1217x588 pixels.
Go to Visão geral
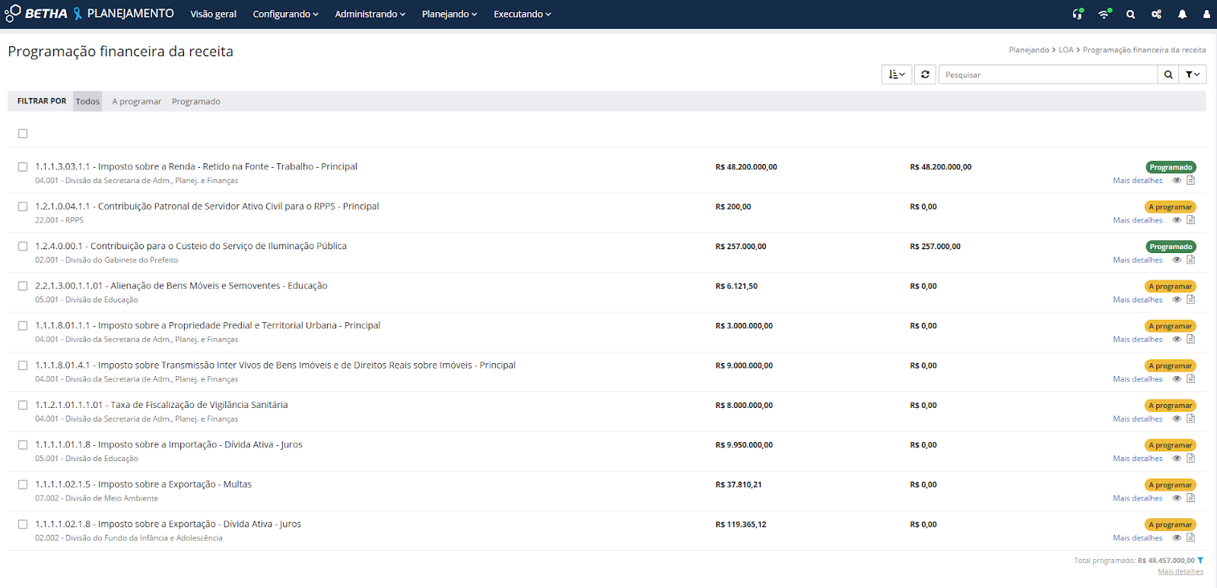click(213, 14)
